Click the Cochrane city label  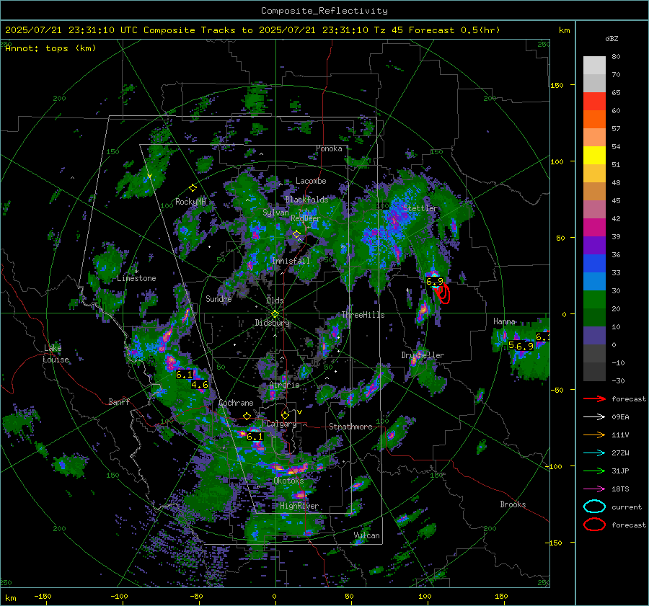click(x=236, y=403)
